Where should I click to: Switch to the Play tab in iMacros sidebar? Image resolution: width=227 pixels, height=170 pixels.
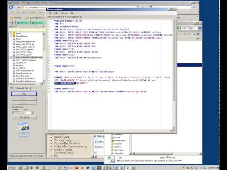click(12, 88)
